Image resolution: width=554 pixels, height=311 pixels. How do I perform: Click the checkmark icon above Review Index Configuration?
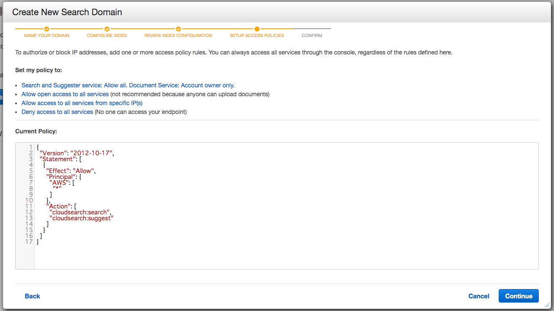click(x=178, y=29)
